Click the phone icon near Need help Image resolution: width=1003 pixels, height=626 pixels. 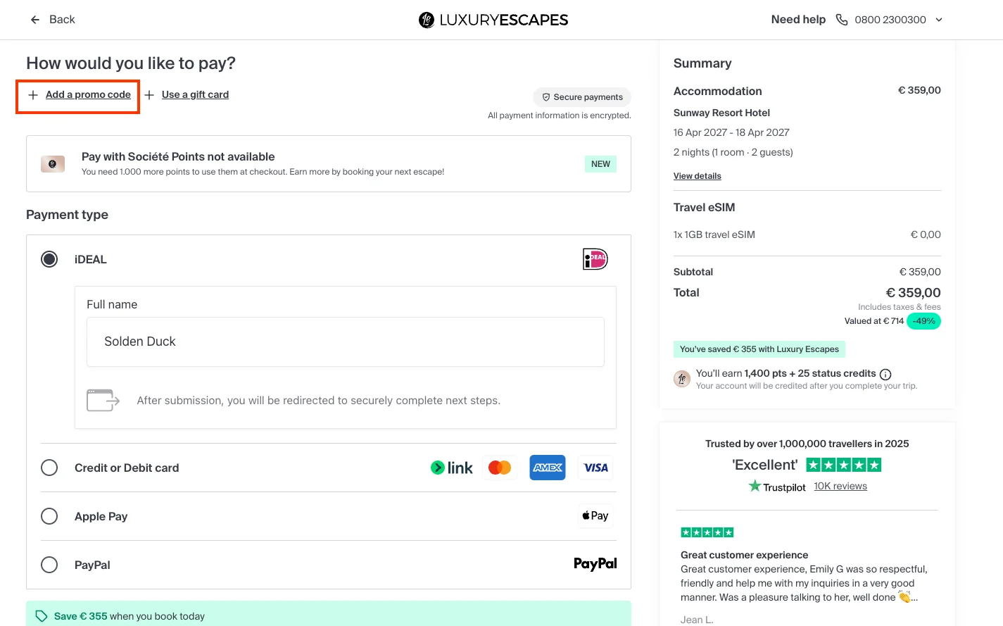[x=841, y=20]
